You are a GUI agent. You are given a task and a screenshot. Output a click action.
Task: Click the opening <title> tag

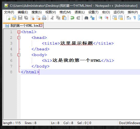click(51, 43)
